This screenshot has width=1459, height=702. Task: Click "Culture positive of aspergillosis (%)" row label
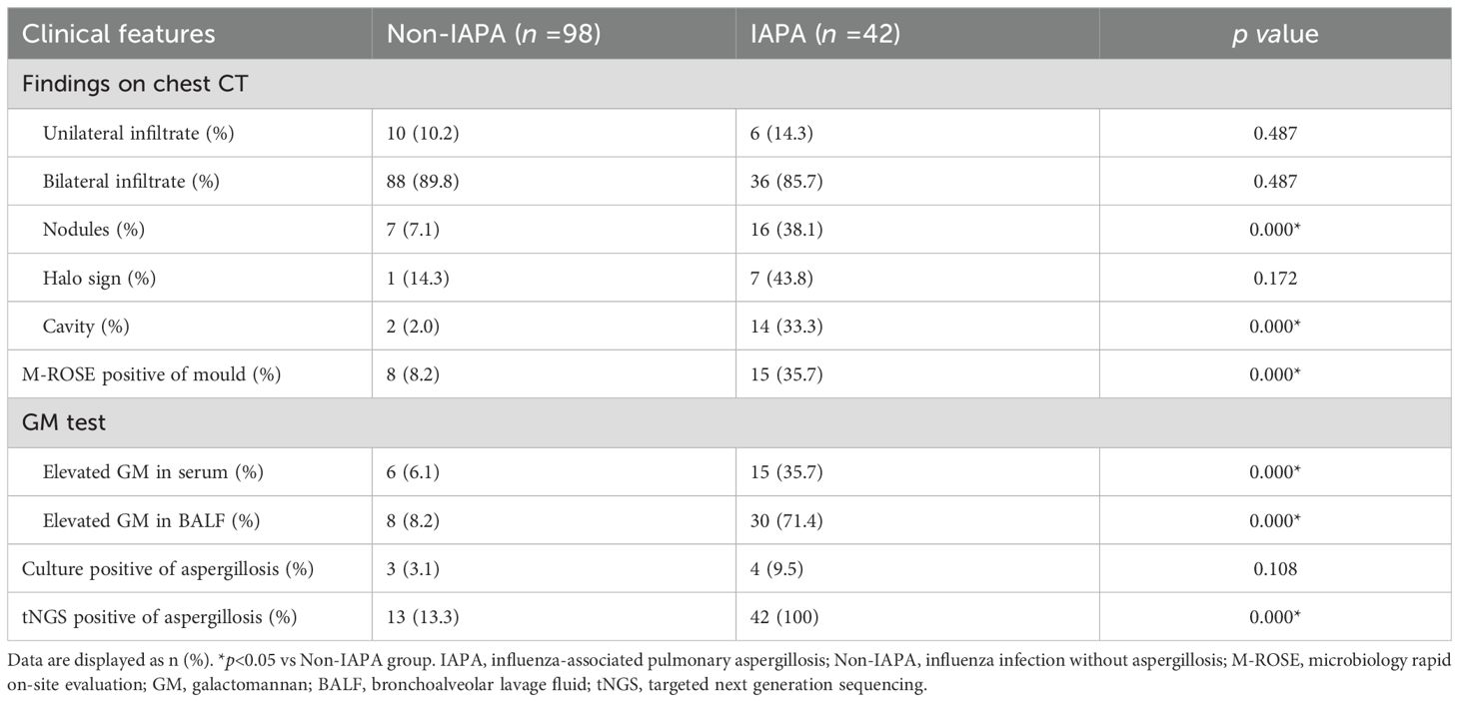pyautogui.click(x=168, y=569)
